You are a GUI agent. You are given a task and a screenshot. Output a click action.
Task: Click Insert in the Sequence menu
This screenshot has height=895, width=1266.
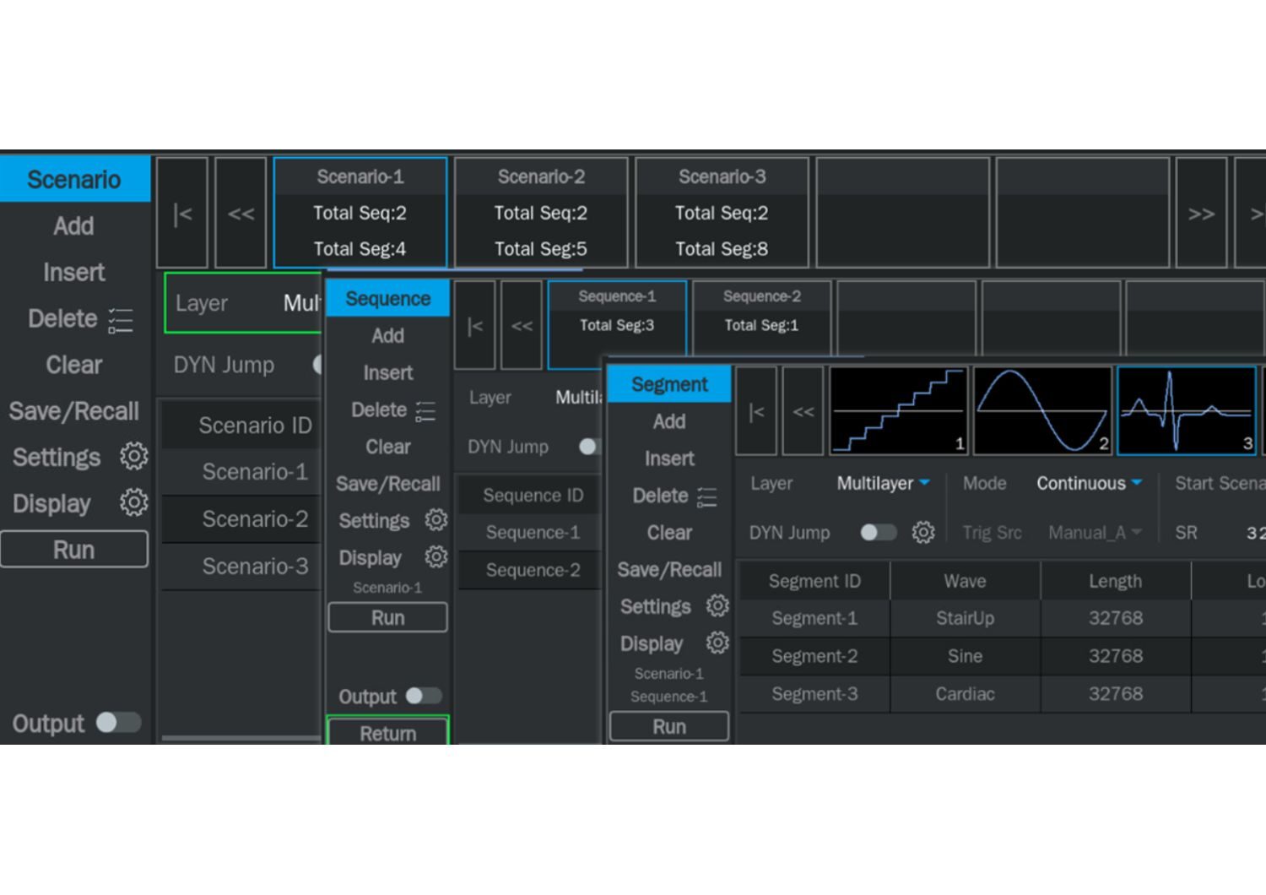(x=388, y=373)
